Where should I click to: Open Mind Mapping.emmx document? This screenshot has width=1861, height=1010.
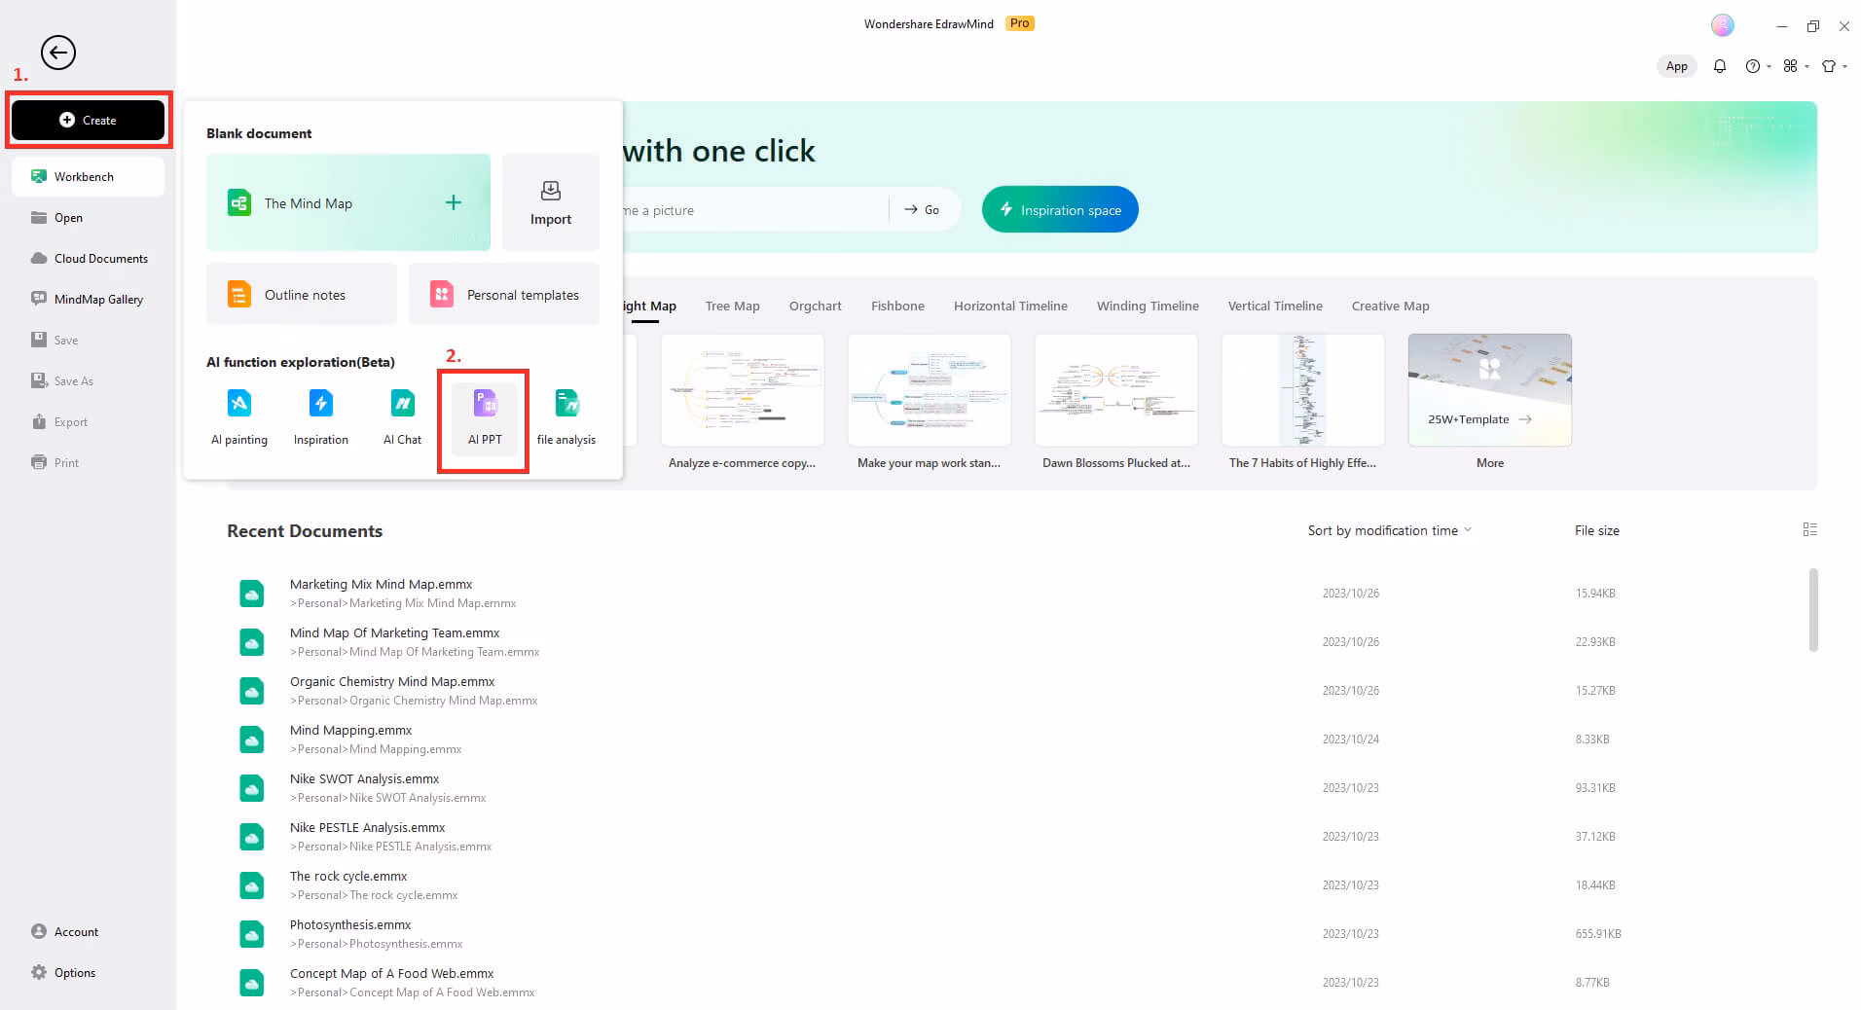coord(350,730)
